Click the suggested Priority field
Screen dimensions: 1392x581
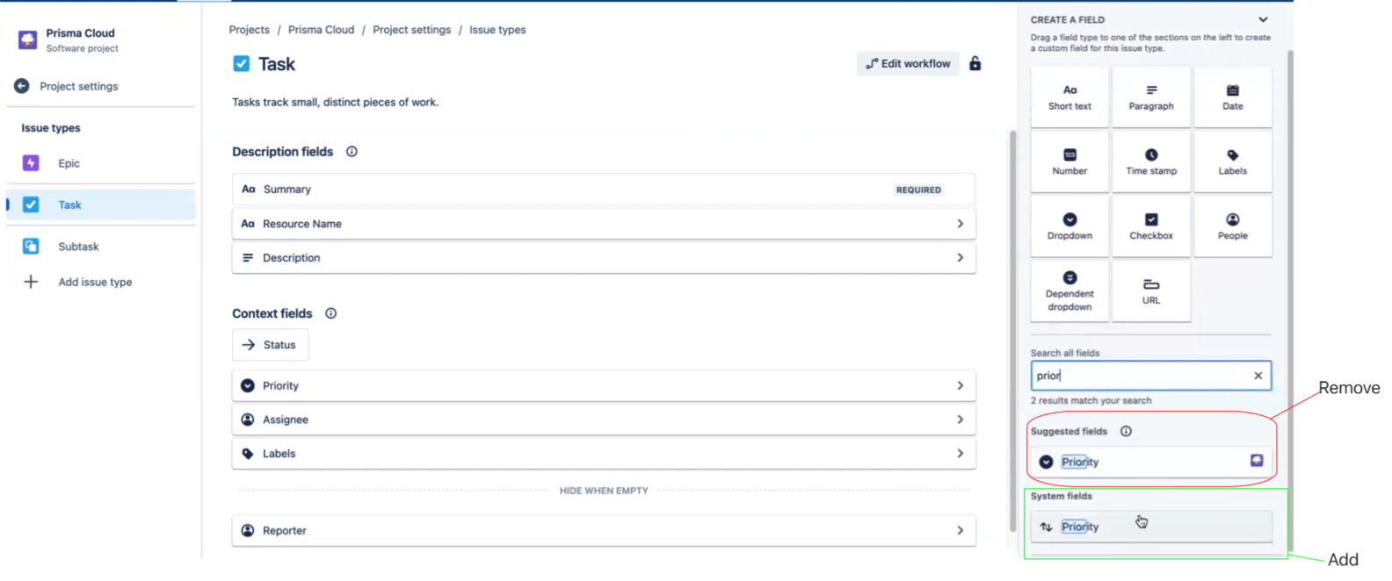click(x=1150, y=462)
